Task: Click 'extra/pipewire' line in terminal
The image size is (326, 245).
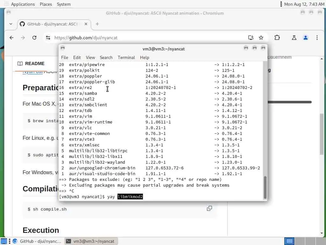Action: click(x=152, y=64)
